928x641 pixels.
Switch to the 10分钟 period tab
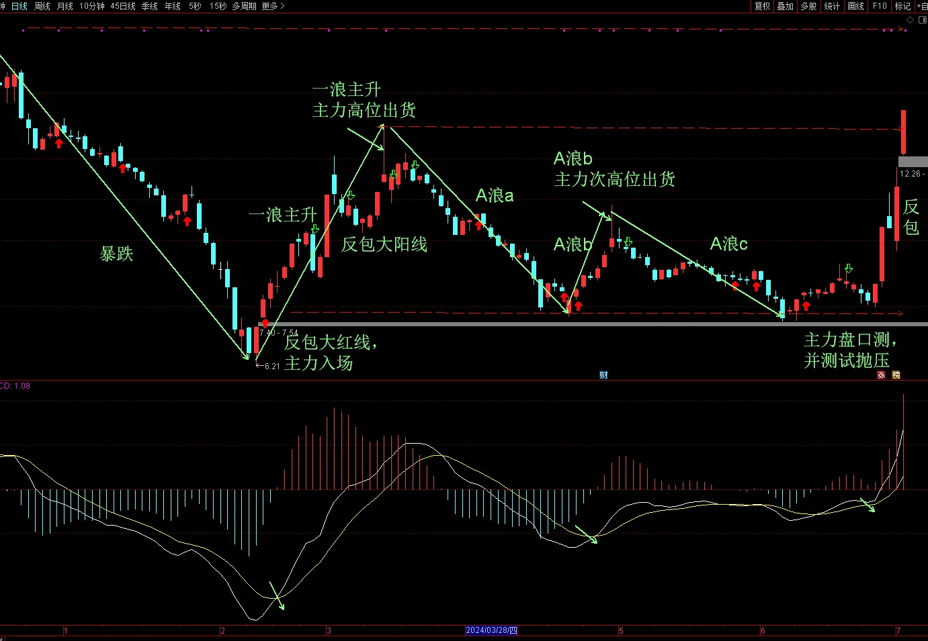coord(92,6)
